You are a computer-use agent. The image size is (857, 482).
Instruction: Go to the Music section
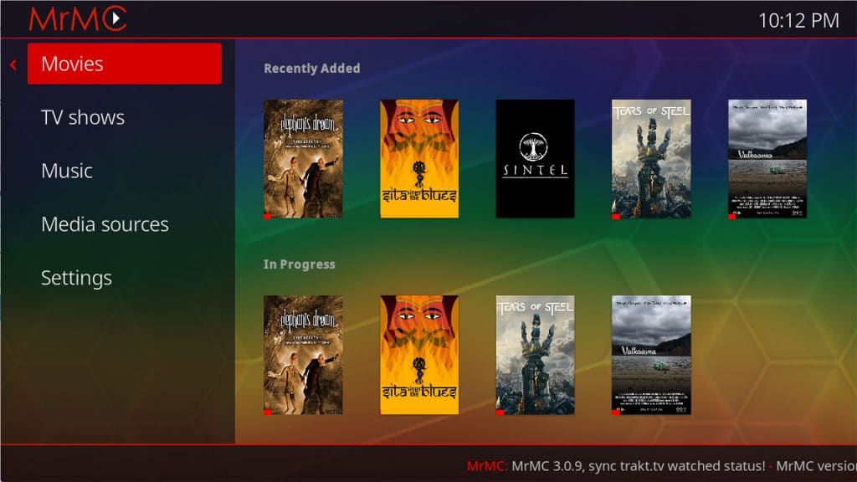click(x=67, y=171)
